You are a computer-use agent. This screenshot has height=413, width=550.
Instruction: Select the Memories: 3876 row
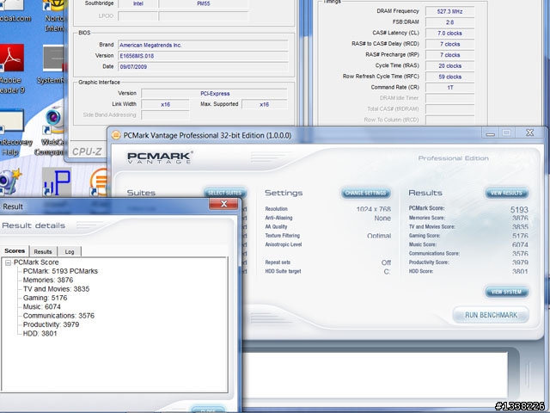click(48, 280)
